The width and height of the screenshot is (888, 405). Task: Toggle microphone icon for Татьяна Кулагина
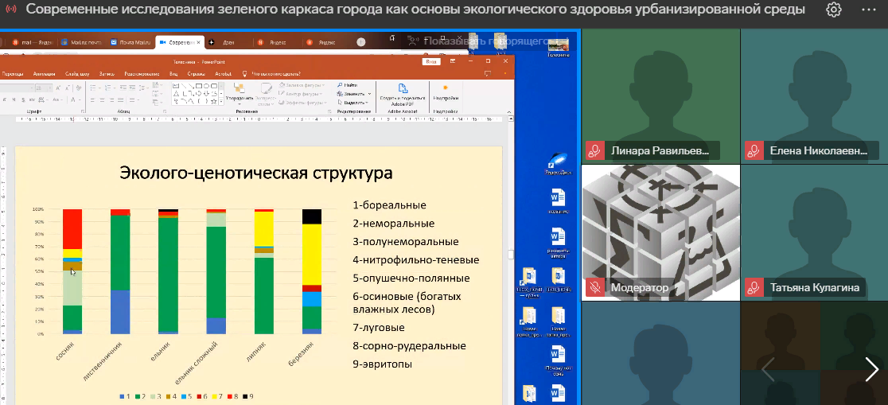[753, 287]
